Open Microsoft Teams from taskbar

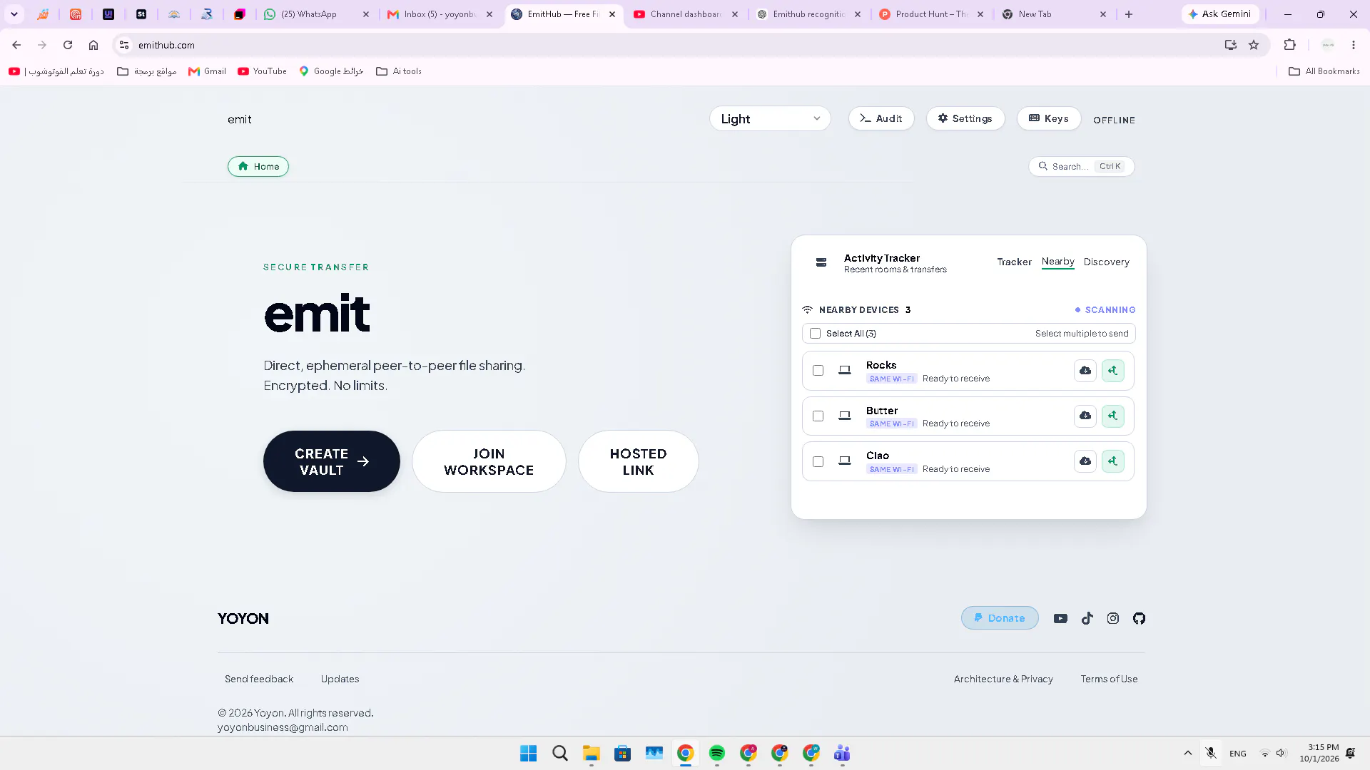point(842,753)
